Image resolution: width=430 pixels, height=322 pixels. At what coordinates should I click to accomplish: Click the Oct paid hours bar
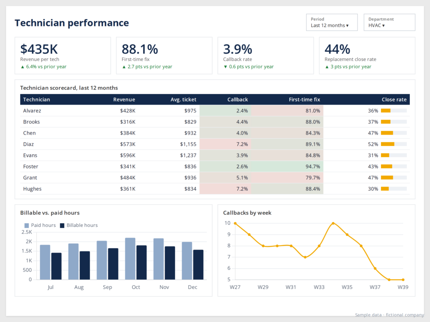130,259
